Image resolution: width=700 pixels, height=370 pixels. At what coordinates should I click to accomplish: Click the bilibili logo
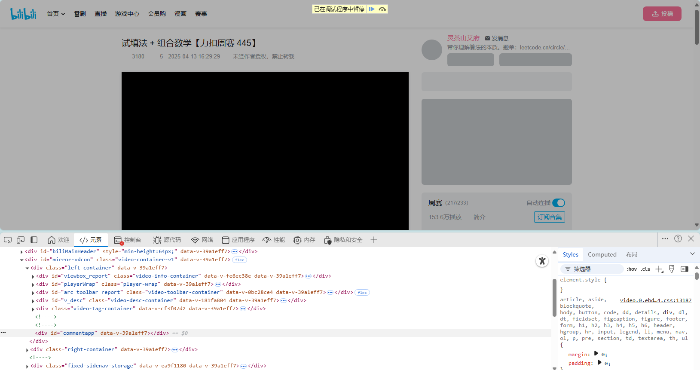[x=23, y=14]
